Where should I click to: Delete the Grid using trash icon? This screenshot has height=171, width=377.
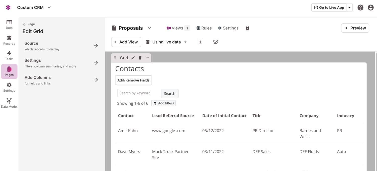click(x=140, y=58)
